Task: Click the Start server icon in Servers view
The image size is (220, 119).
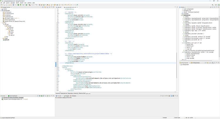Action: click(x=42, y=96)
